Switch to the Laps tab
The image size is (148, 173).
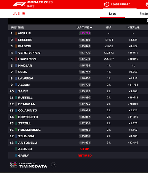[112, 14]
